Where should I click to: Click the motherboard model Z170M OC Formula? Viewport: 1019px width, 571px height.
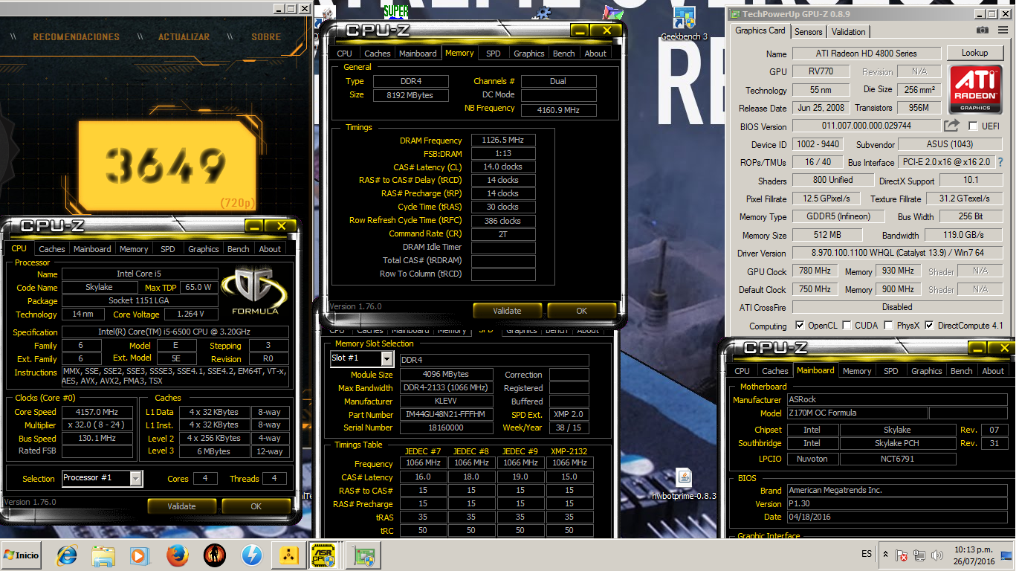click(x=856, y=413)
